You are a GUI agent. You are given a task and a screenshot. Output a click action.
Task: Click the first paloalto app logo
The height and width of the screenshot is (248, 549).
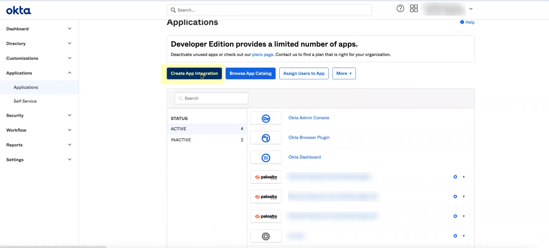tap(266, 177)
